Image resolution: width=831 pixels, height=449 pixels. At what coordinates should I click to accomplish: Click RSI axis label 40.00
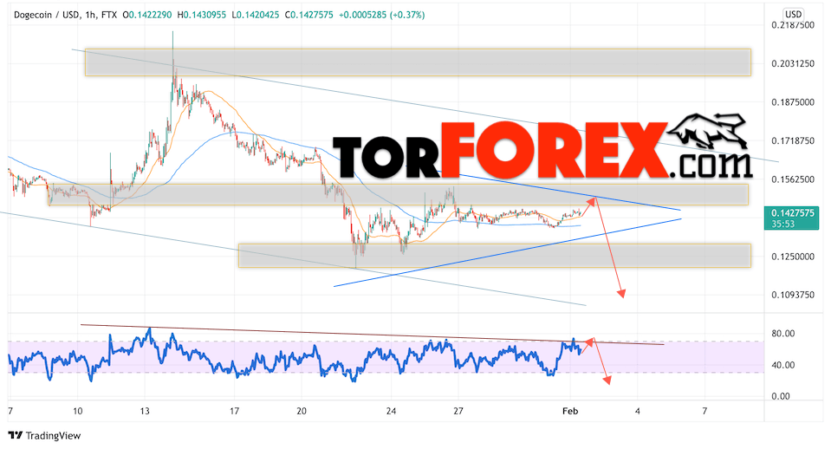point(782,365)
